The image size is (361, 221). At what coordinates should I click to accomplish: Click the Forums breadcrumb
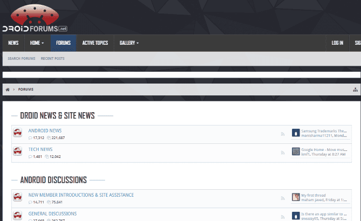(26, 89)
